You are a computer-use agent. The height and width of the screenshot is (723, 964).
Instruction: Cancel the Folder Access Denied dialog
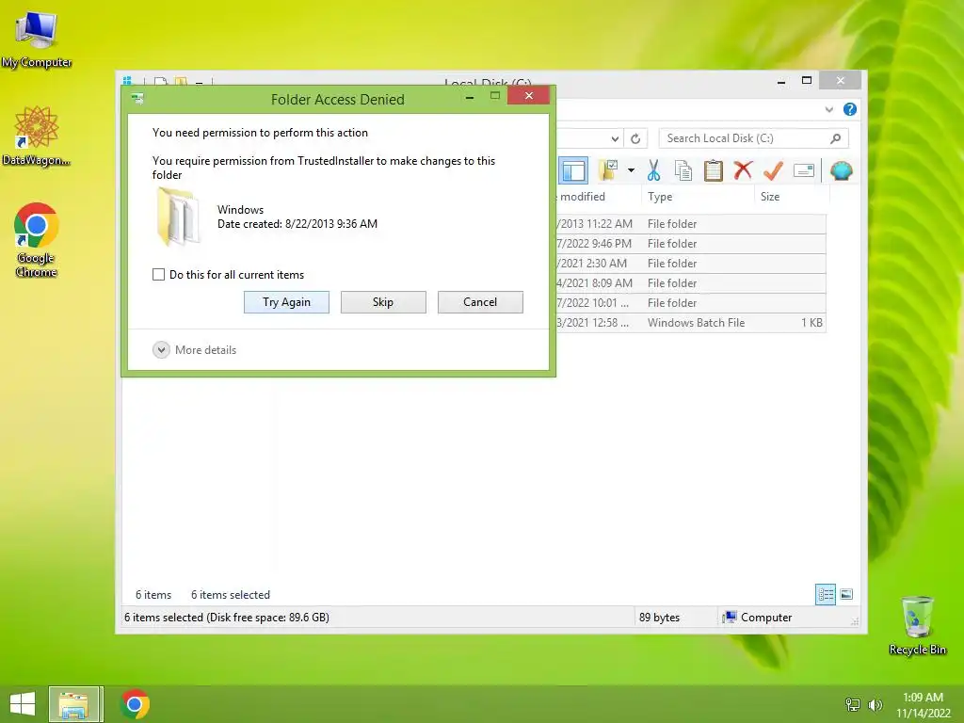[480, 302]
